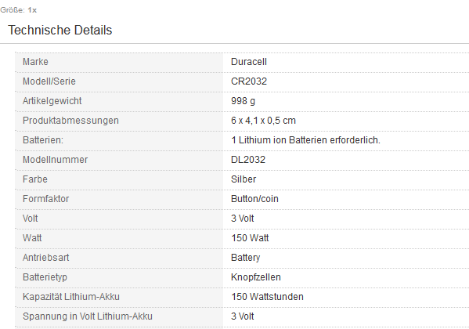
Task: Click the Kapazität Lithium-Akku label
Action: [71, 297]
